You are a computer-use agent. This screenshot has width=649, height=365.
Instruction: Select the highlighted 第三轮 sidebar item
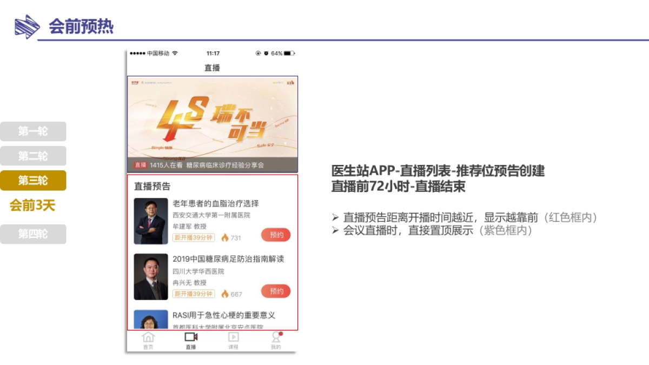point(33,180)
